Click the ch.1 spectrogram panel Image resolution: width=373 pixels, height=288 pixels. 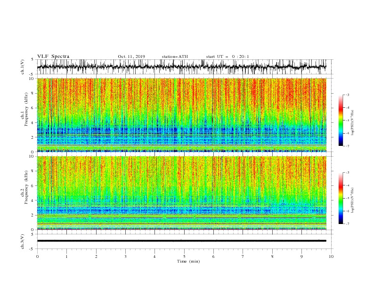[182, 115]
